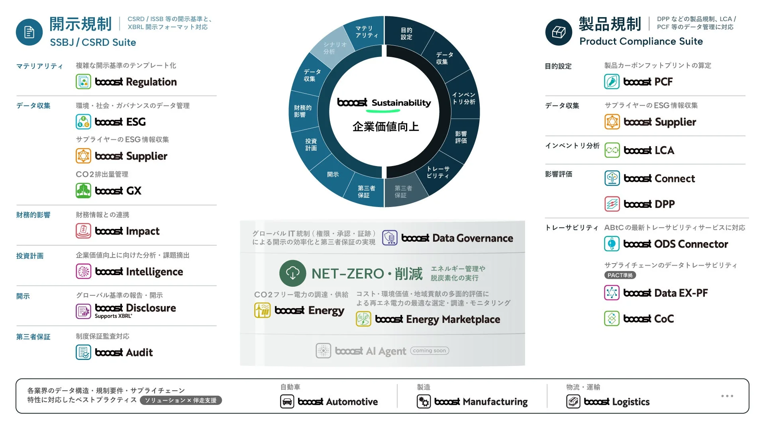Click the left-column booost Supplier icon

pyautogui.click(x=83, y=156)
